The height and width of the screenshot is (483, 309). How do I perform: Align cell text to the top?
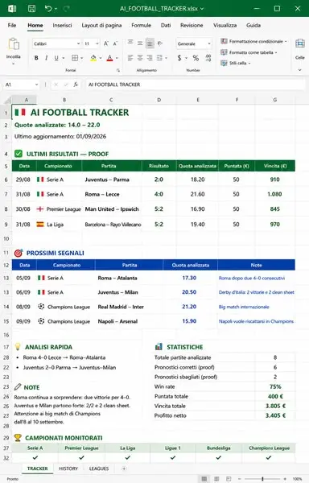pos(130,43)
